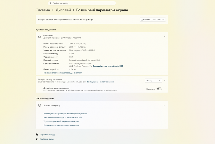Viewport: 215px width, 144px height.
Task: Toggle Динамічна частота оновлення switch
Action: pos(159,89)
